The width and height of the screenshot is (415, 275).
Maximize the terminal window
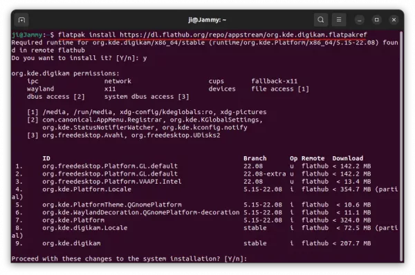(377, 20)
